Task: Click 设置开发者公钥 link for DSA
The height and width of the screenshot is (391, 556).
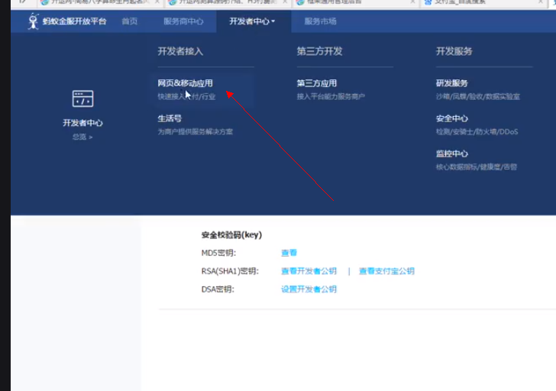Action: point(309,289)
